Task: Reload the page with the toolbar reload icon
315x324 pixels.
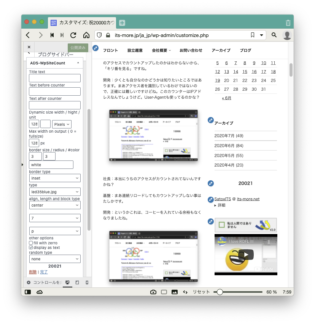Action: 73,35
